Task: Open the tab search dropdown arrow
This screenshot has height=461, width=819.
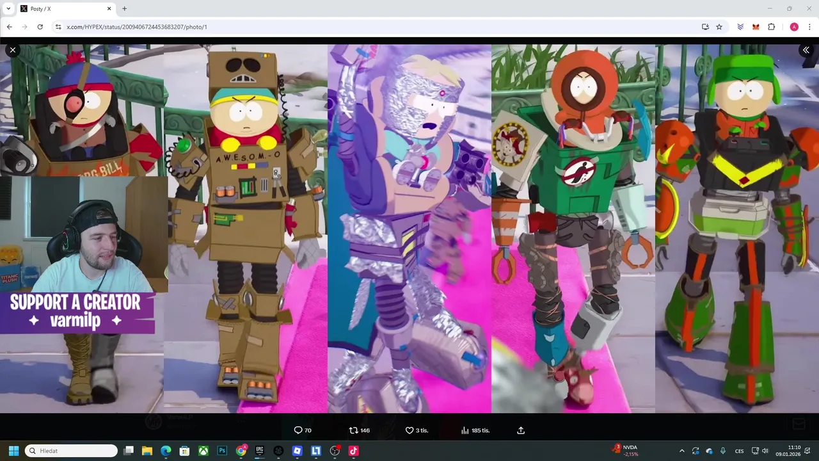Action: 8,8
